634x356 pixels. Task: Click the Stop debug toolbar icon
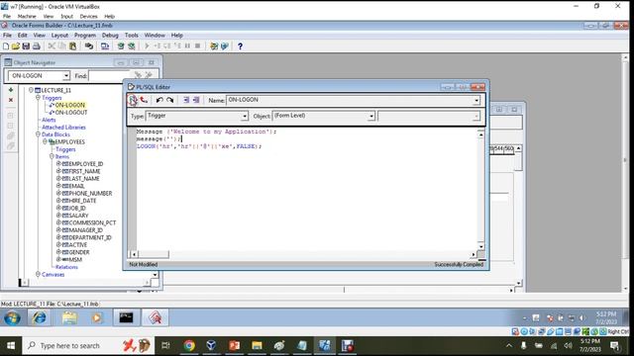[x=198, y=46]
